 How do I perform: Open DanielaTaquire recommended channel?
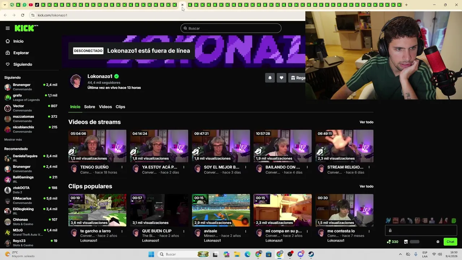[31, 158]
